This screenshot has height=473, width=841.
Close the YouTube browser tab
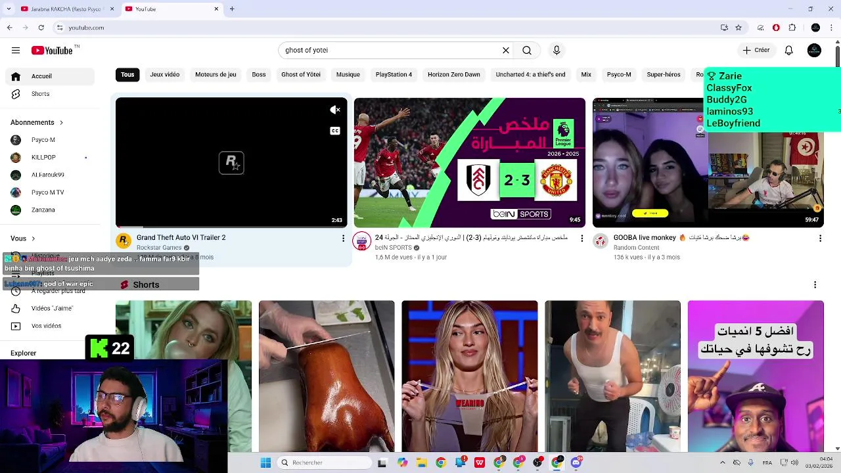[x=216, y=9]
